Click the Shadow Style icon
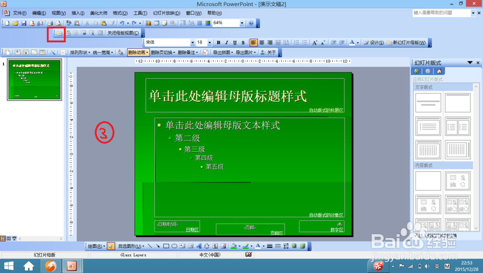The height and width of the screenshot is (273, 483). [294, 246]
